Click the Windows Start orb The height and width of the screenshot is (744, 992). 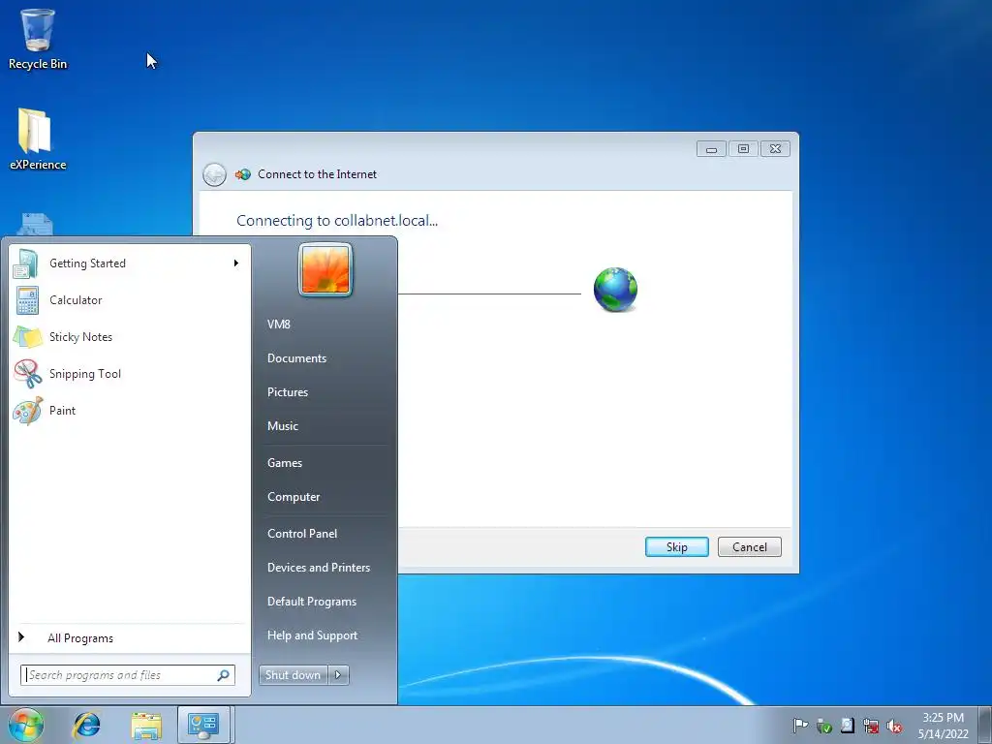click(26, 725)
